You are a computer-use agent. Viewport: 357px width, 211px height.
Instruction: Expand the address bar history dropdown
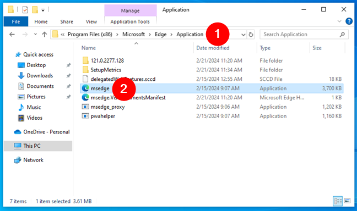point(243,35)
